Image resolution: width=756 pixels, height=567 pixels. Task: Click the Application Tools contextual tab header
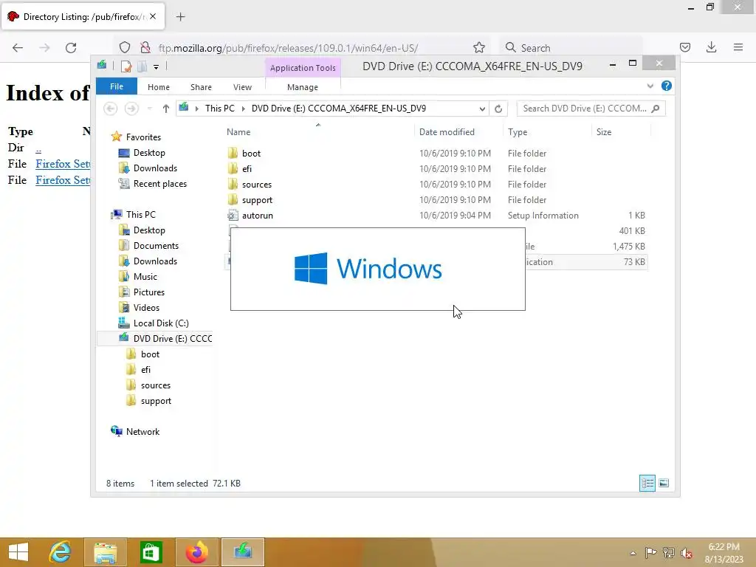click(303, 68)
